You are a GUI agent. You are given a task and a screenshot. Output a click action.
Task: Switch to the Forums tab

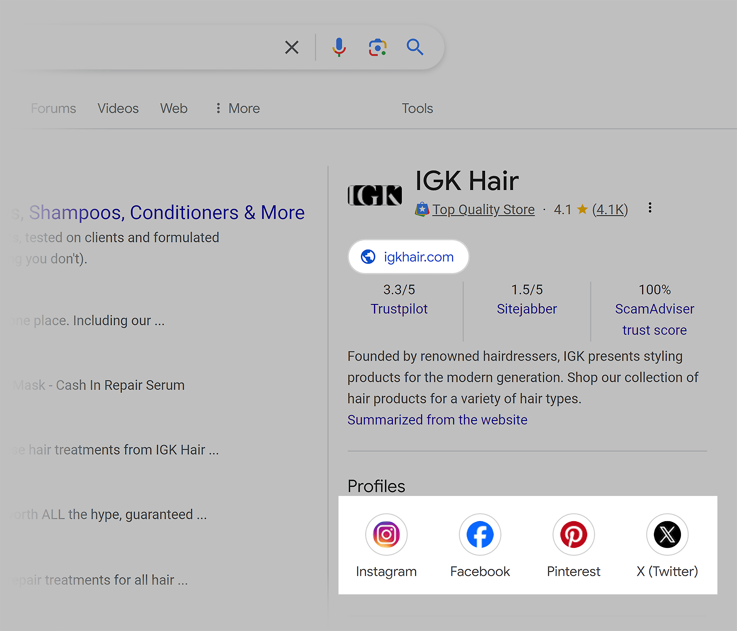tap(53, 108)
